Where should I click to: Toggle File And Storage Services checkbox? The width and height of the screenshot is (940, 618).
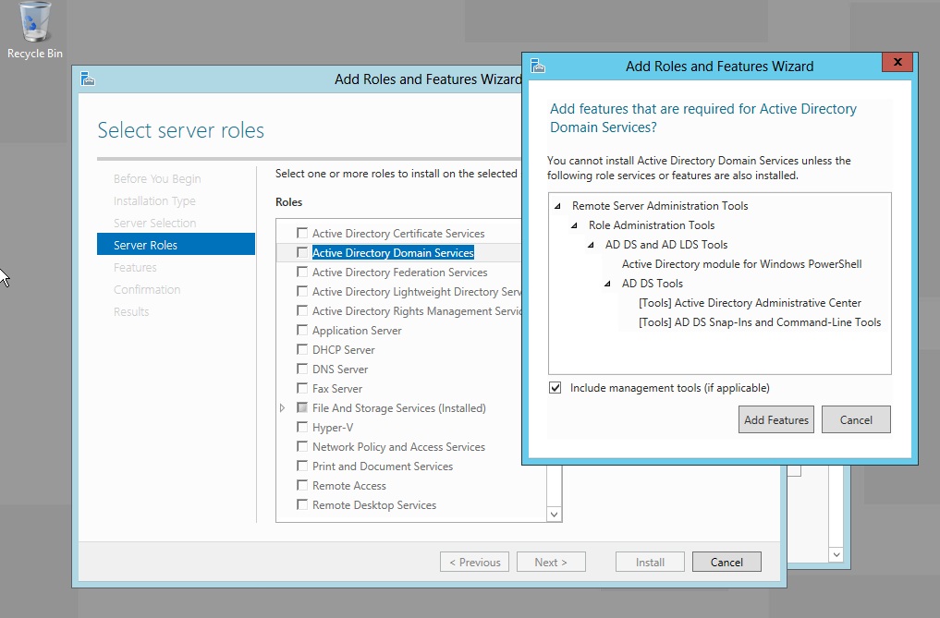coord(302,407)
